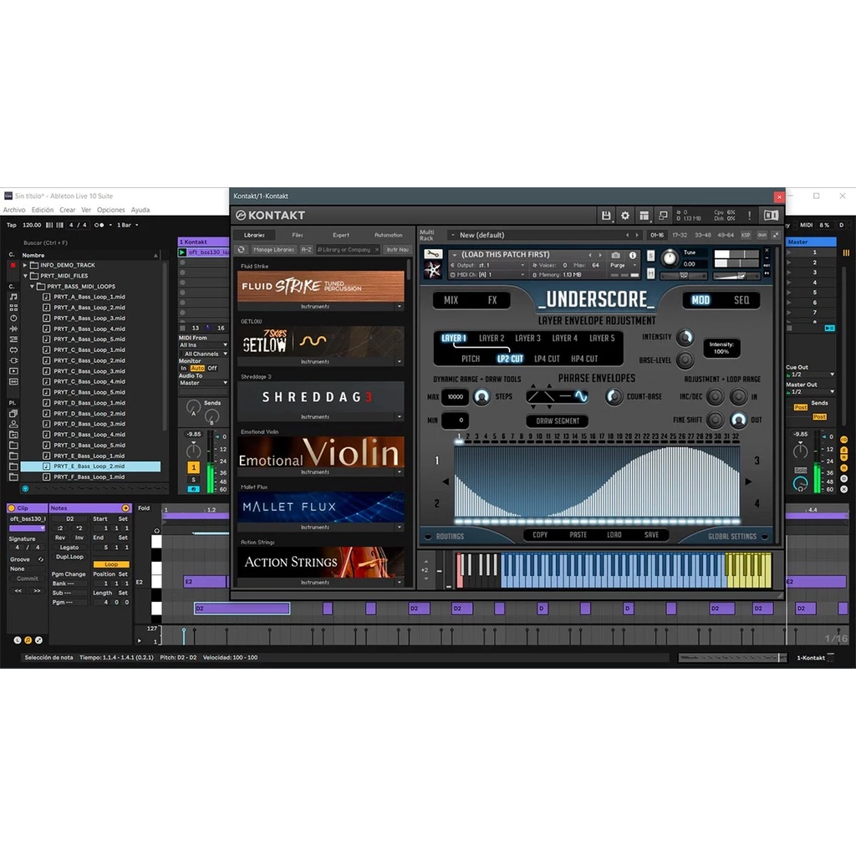Open Kontakt options gear icon
Viewport: 856px width, 856px height.
point(625,216)
